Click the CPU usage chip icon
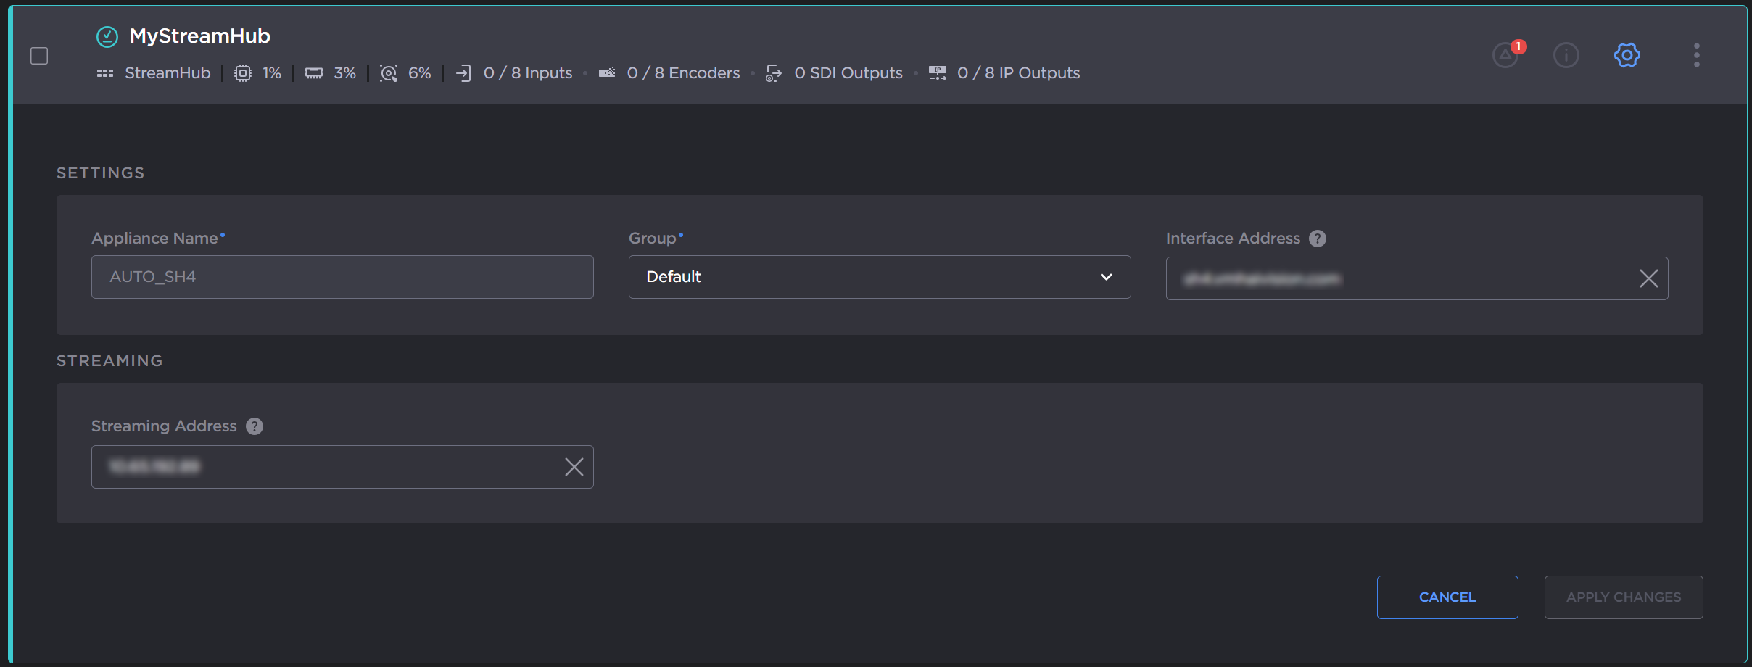 click(243, 73)
